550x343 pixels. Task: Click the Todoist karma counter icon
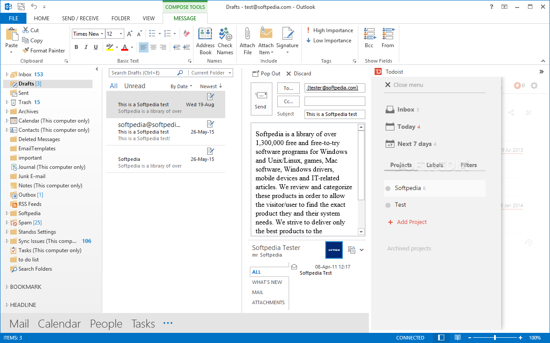(517, 86)
